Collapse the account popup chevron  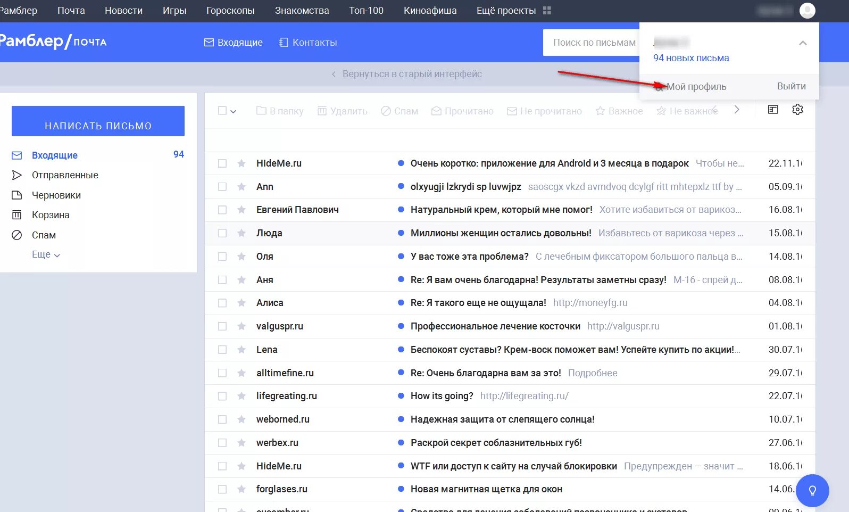pos(803,43)
